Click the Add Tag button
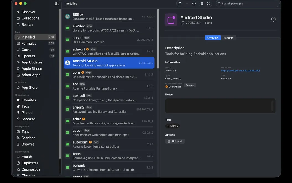 (x=173, y=126)
